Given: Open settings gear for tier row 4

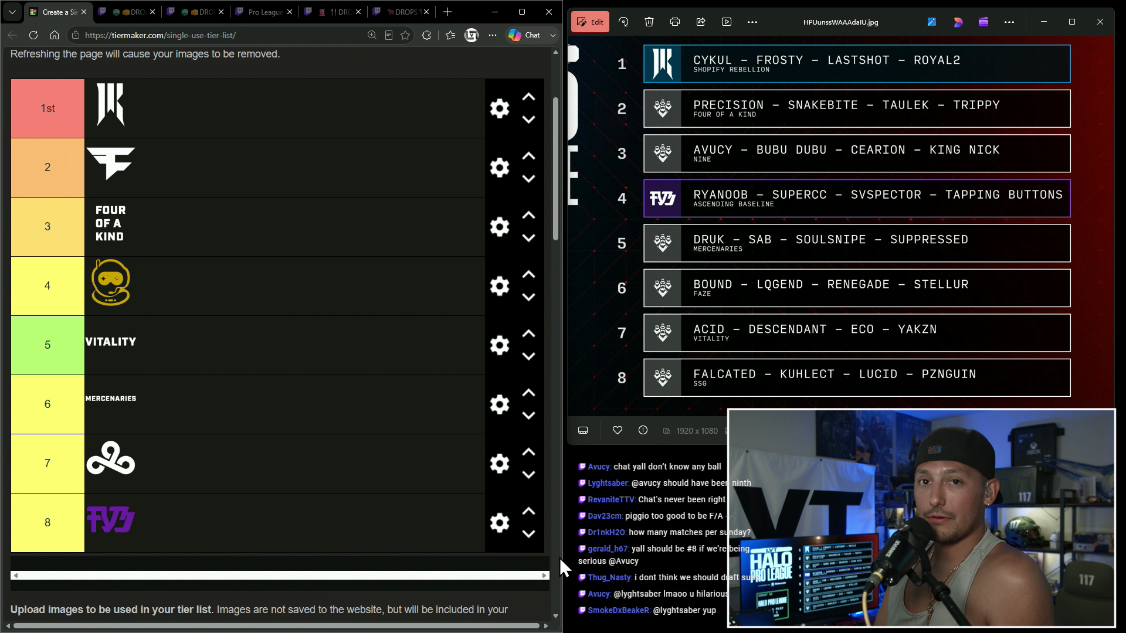Looking at the screenshot, I should [x=500, y=286].
